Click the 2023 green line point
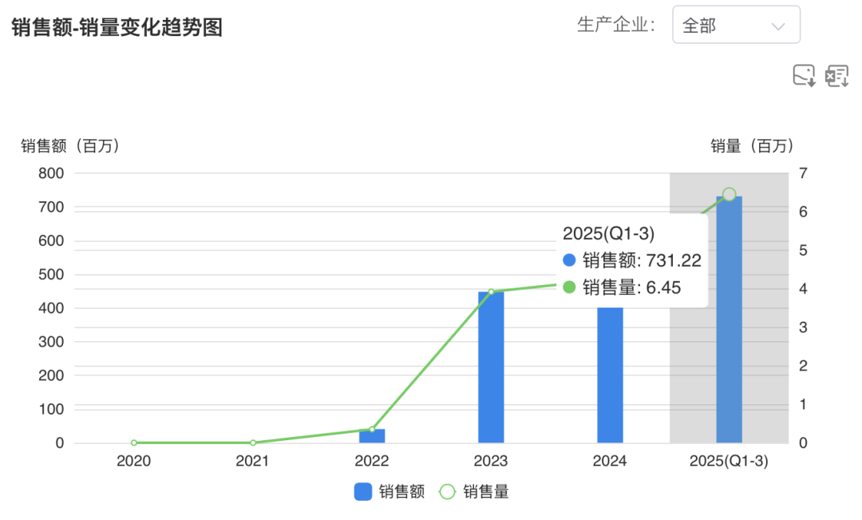 coord(491,292)
